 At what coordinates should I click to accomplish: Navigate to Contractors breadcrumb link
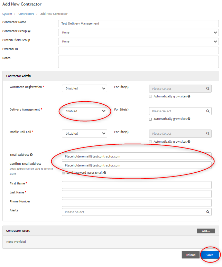click(26, 14)
